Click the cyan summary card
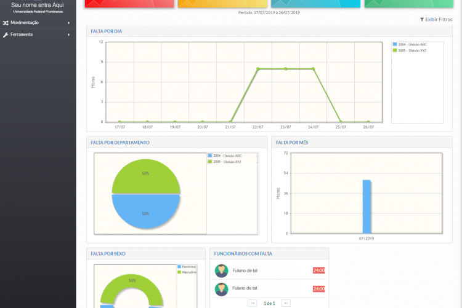 [x=315, y=4]
